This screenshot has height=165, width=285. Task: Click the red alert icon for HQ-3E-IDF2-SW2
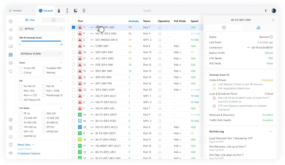tap(80, 33)
